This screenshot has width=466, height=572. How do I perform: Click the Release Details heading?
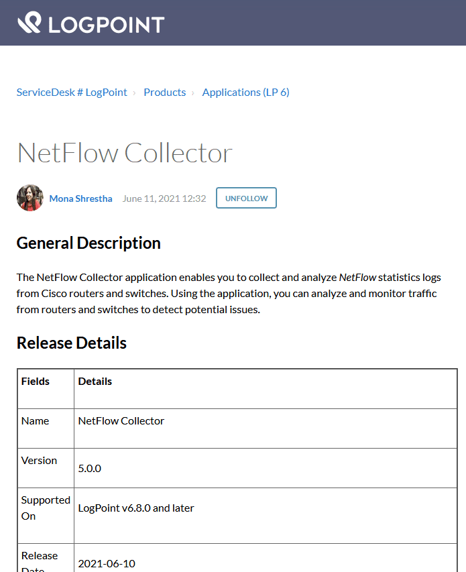click(x=71, y=343)
